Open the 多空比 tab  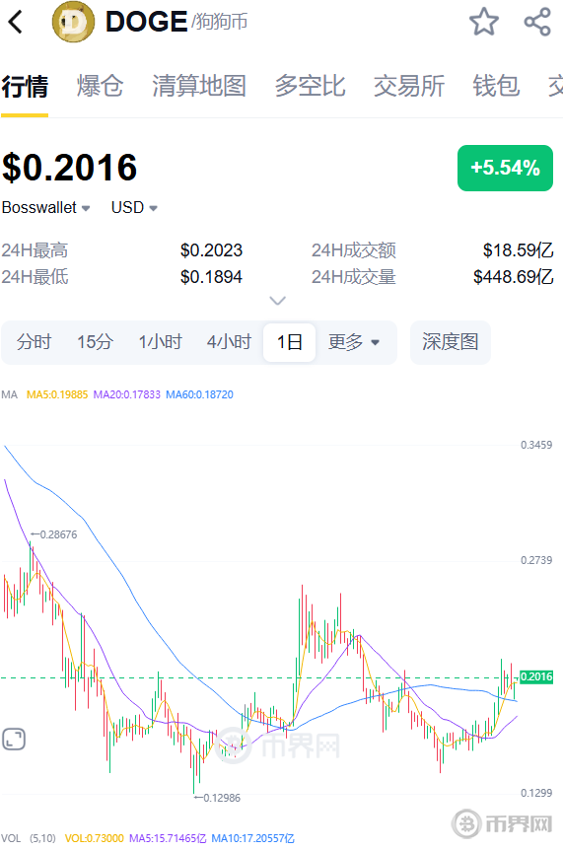[310, 87]
